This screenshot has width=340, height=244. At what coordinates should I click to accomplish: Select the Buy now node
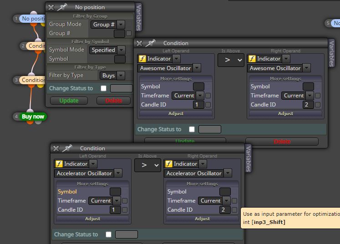[33, 117]
